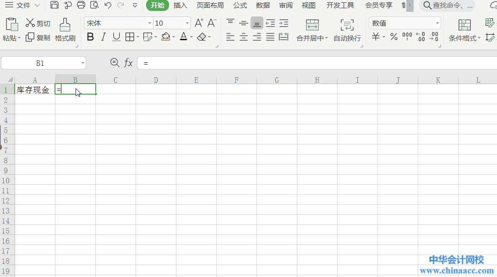Decrease font size with A- icon

212,23
